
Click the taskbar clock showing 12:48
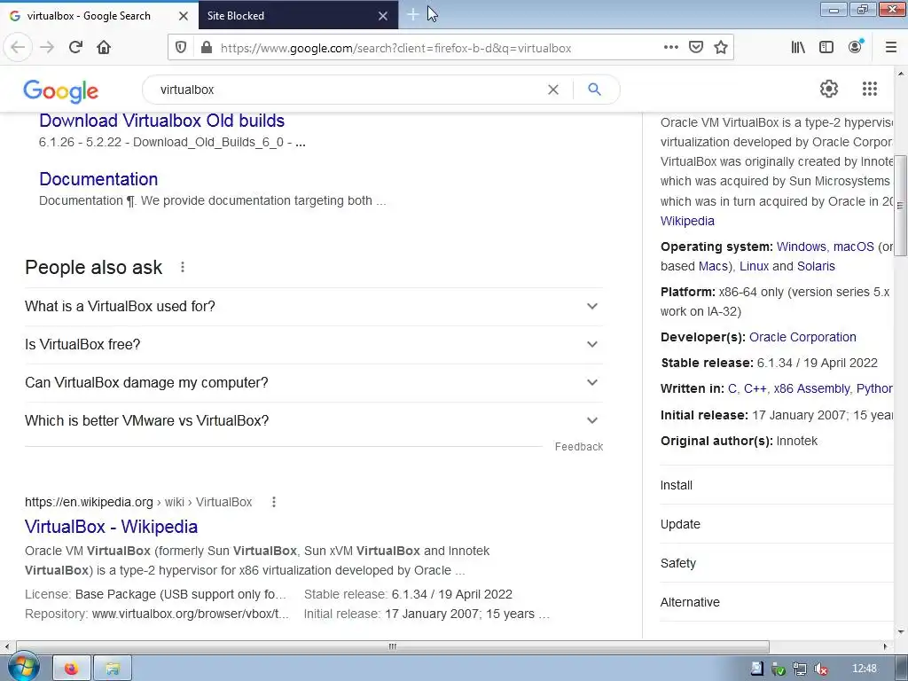[864, 669]
